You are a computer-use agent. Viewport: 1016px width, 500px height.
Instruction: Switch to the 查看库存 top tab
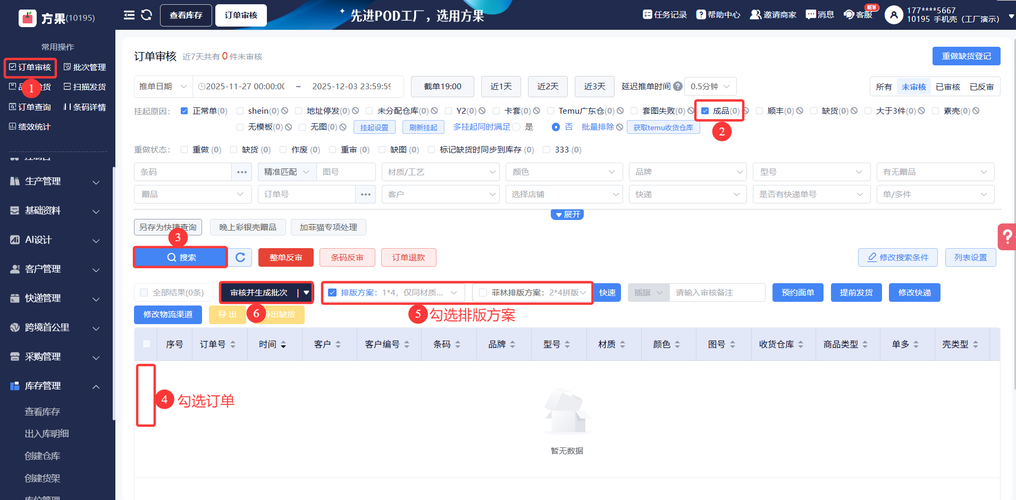186,15
